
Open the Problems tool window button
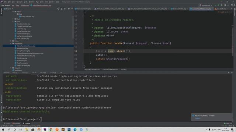tap(16, 124)
